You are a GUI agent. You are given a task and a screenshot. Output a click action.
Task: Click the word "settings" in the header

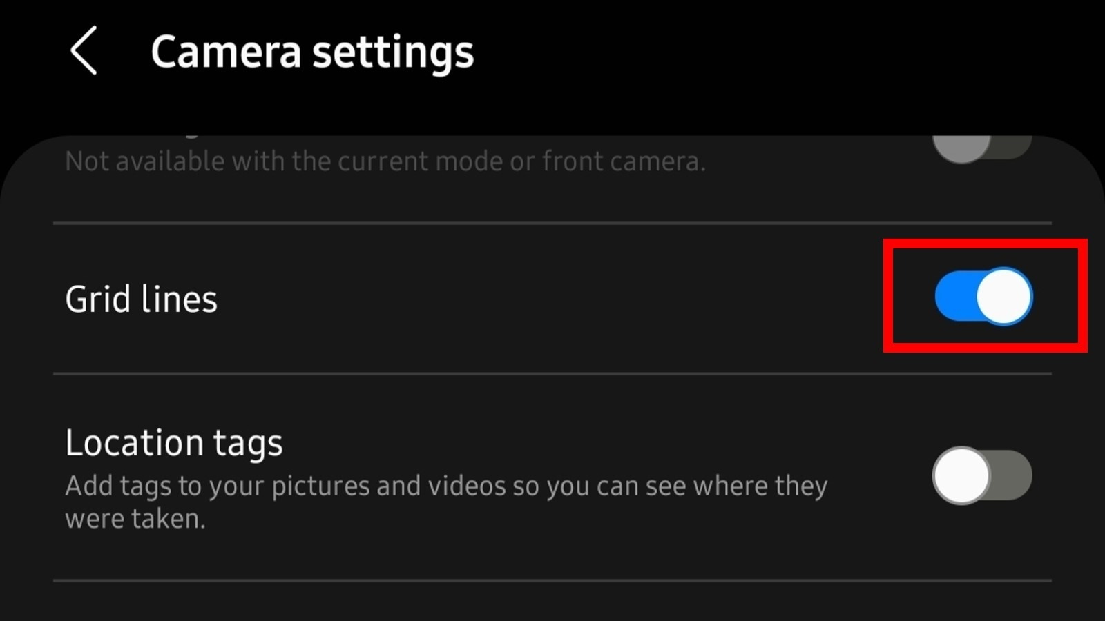393,52
